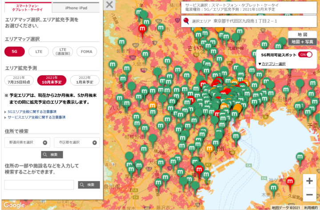Open the 市区郡を選択 dropdown
Viewport: 320px width, 210px height.
[77, 143]
